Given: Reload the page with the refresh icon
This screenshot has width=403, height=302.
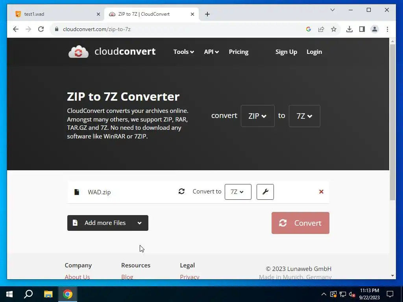Looking at the screenshot, I should (x=41, y=29).
